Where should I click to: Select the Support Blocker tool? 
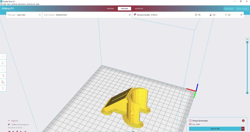point(3,88)
